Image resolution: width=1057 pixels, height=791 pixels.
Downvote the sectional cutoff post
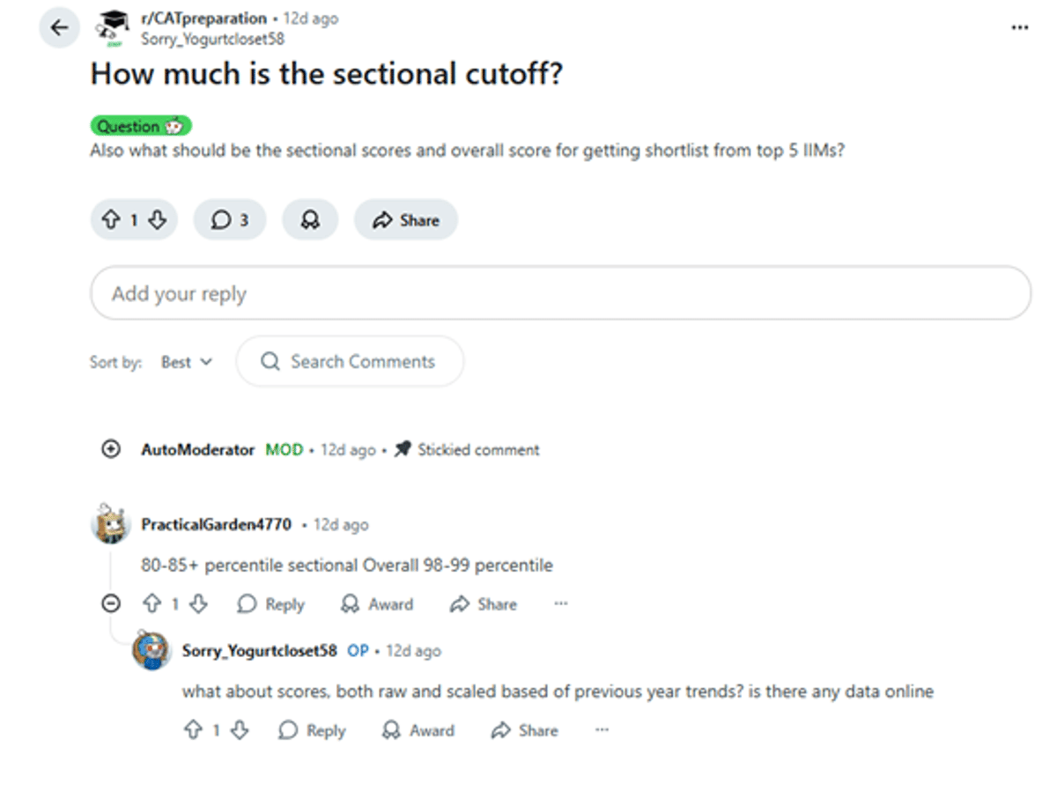click(157, 220)
